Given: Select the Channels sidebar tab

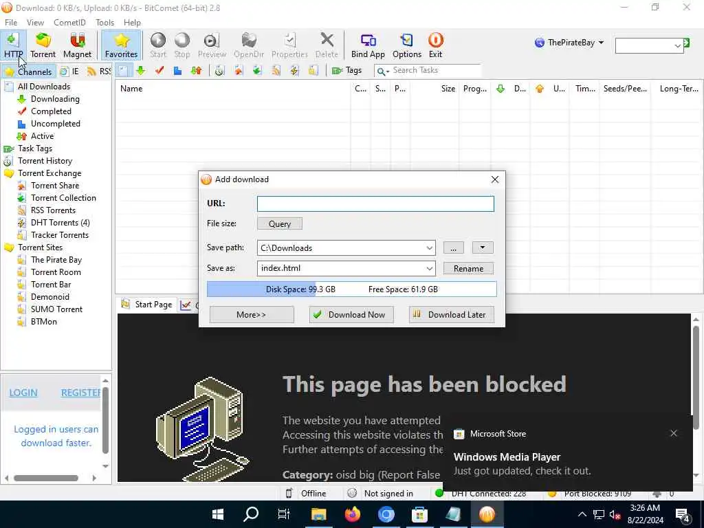Looking at the screenshot, I should 28,71.
